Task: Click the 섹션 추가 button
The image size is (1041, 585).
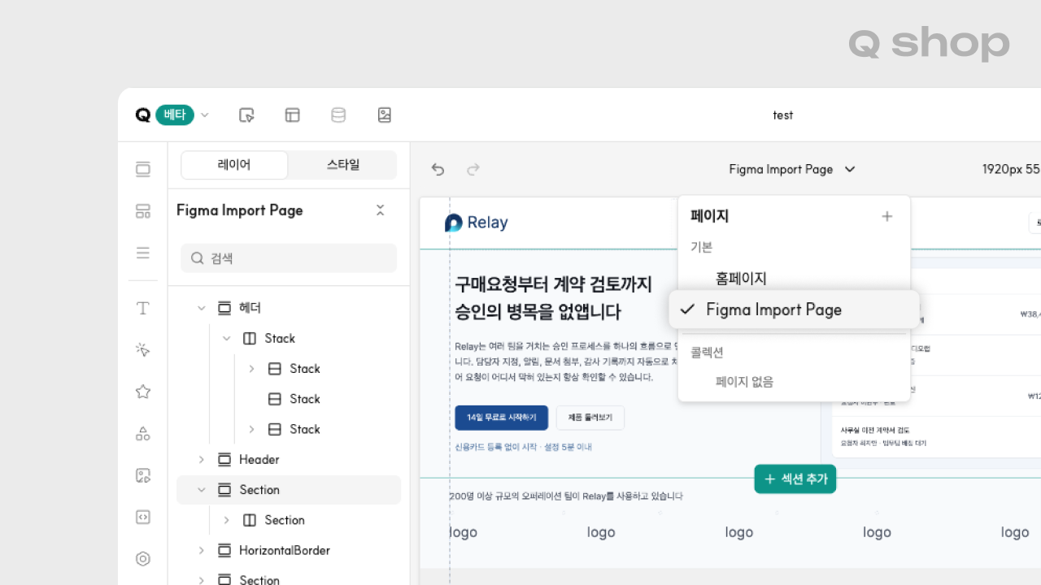Action: [795, 479]
